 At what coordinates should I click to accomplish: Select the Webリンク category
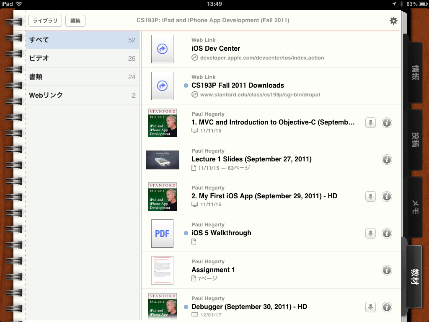point(82,95)
